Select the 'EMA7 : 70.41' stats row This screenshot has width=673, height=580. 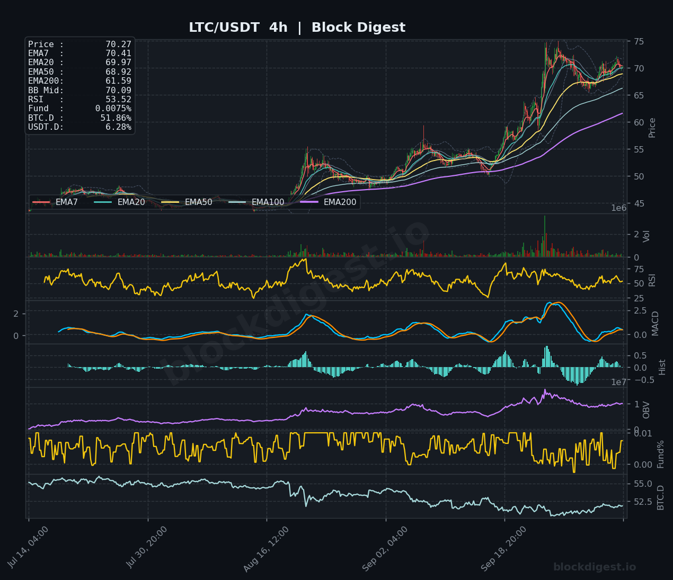click(x=79, y=53)
